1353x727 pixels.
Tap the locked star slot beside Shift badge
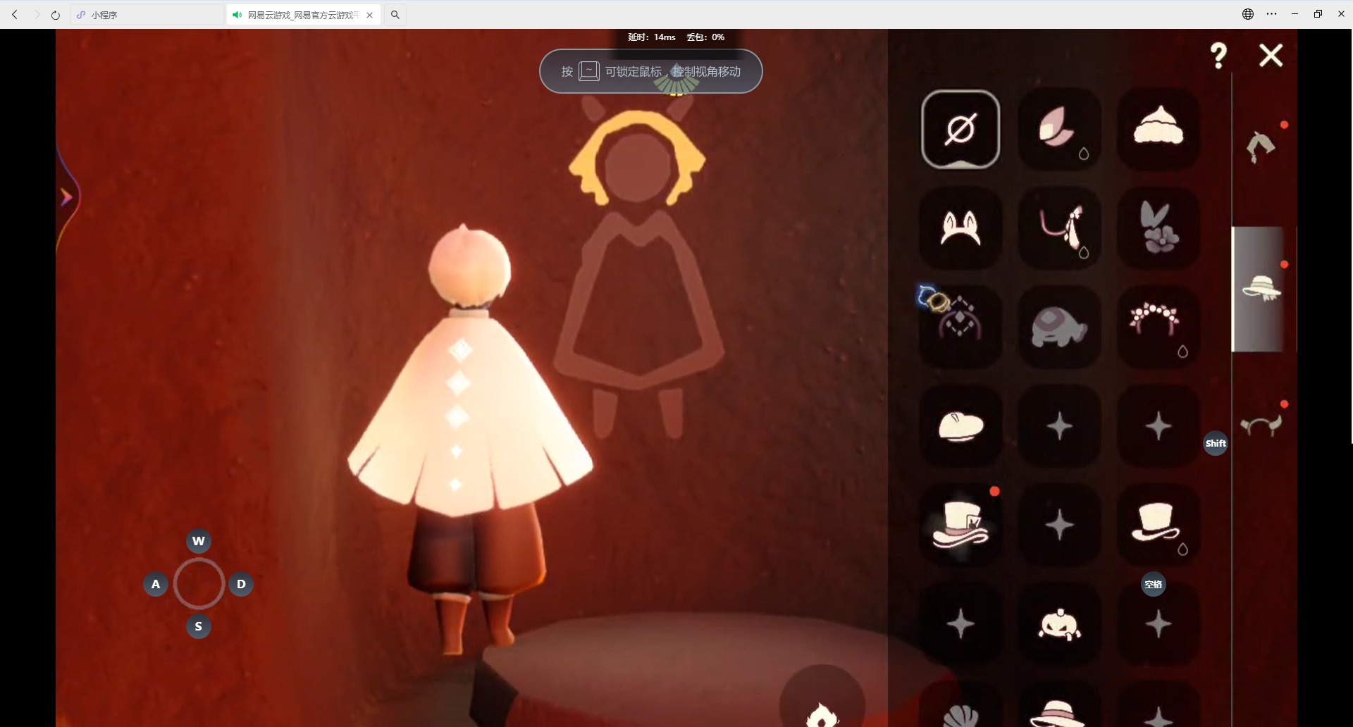click(x=1158, y=426)
